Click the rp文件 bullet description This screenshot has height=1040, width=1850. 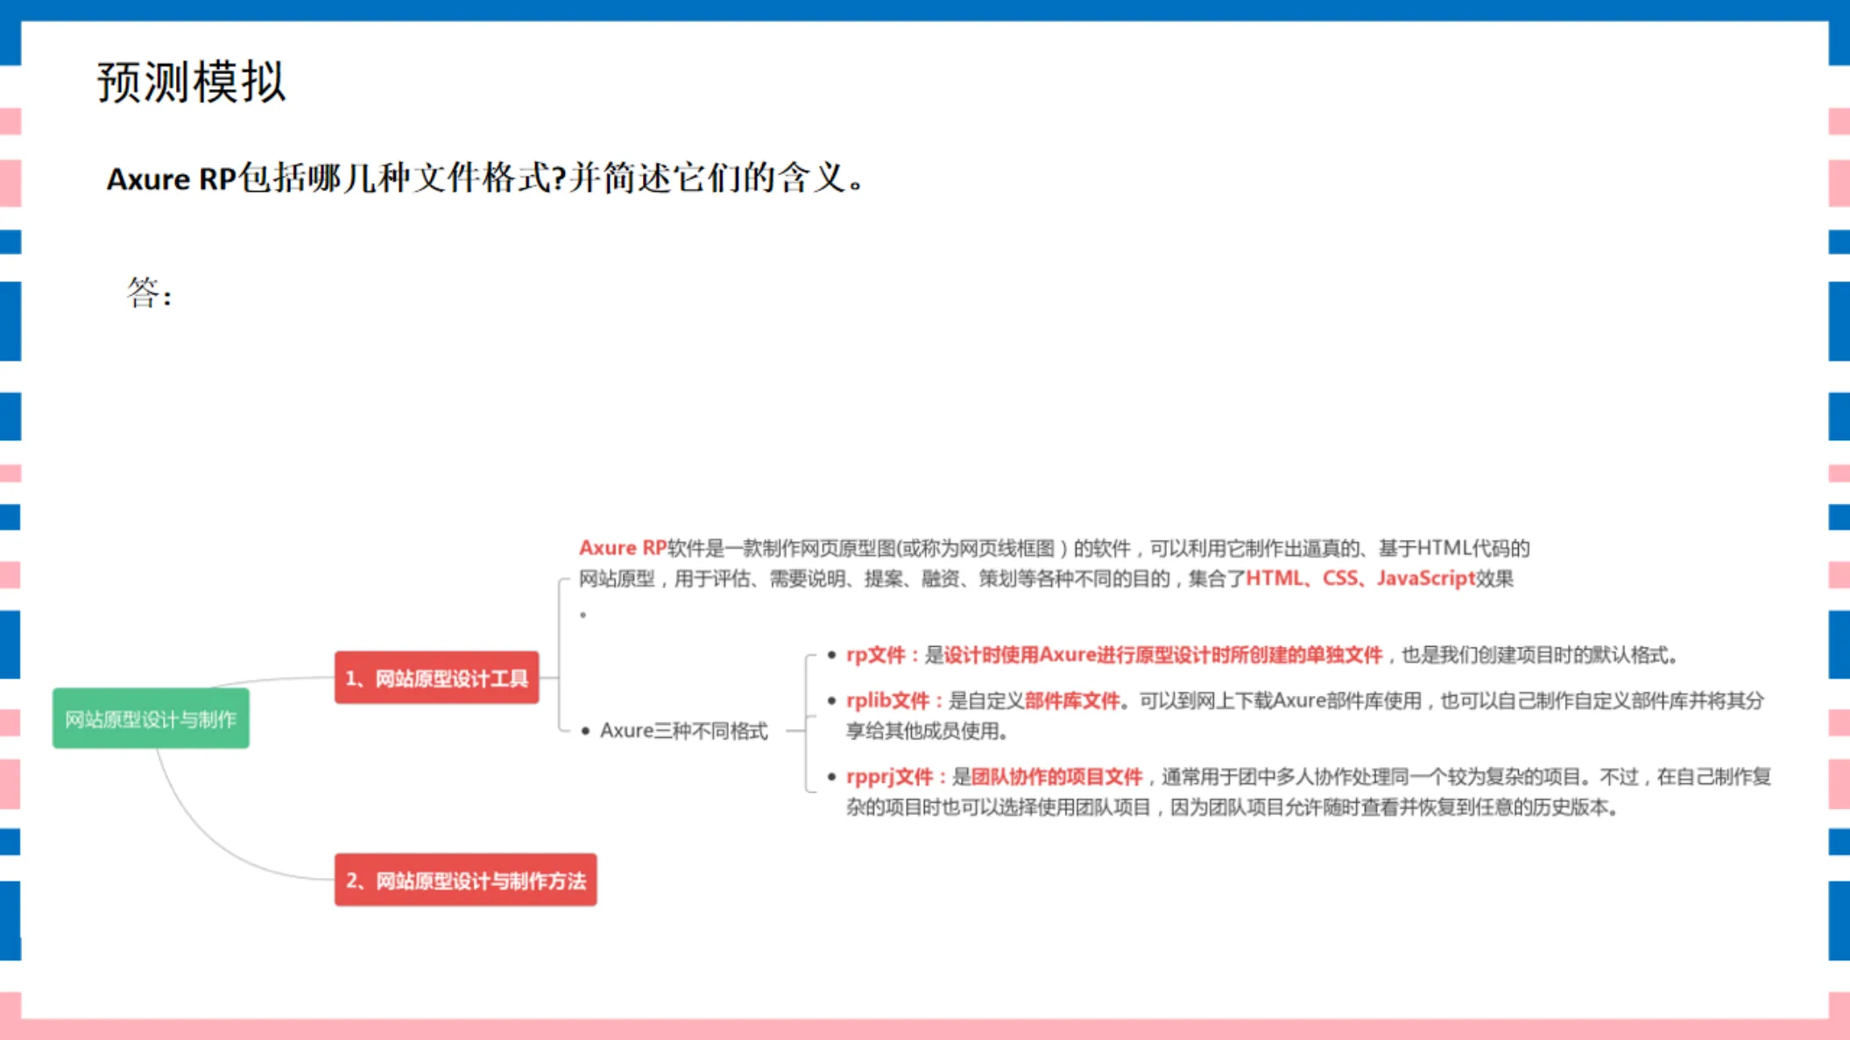coord(1261,655)
